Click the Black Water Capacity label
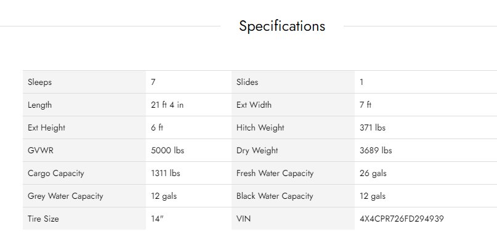This screenshot has height=245, width=497. (275, 196)
